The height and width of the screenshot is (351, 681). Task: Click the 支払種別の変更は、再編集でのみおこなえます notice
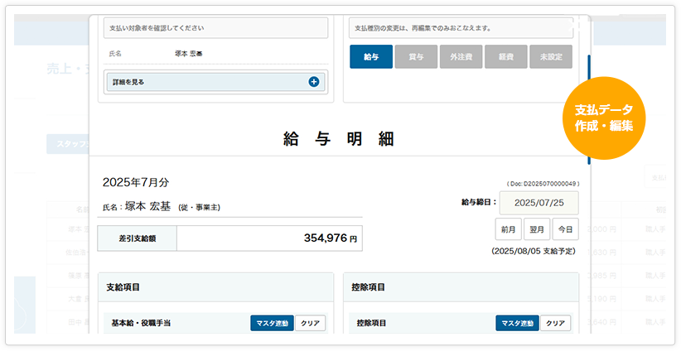[461, 28]
